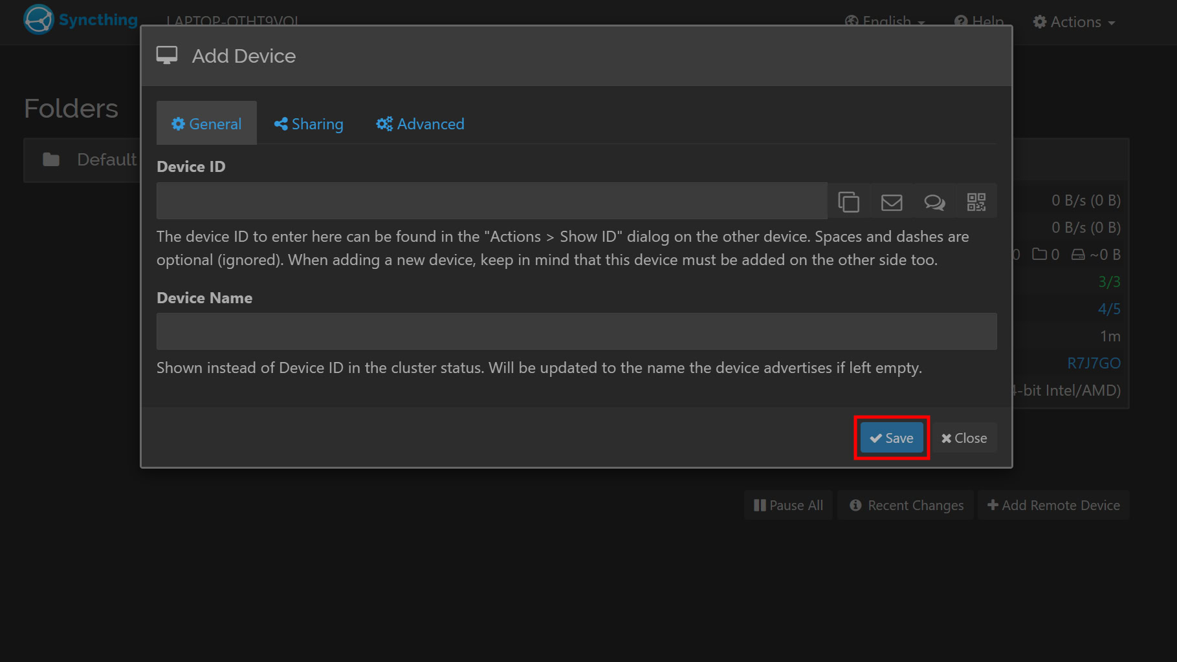Switch to the Advanced tab
The height and width of the screenshot is (662, 1177).
[421, 123]
